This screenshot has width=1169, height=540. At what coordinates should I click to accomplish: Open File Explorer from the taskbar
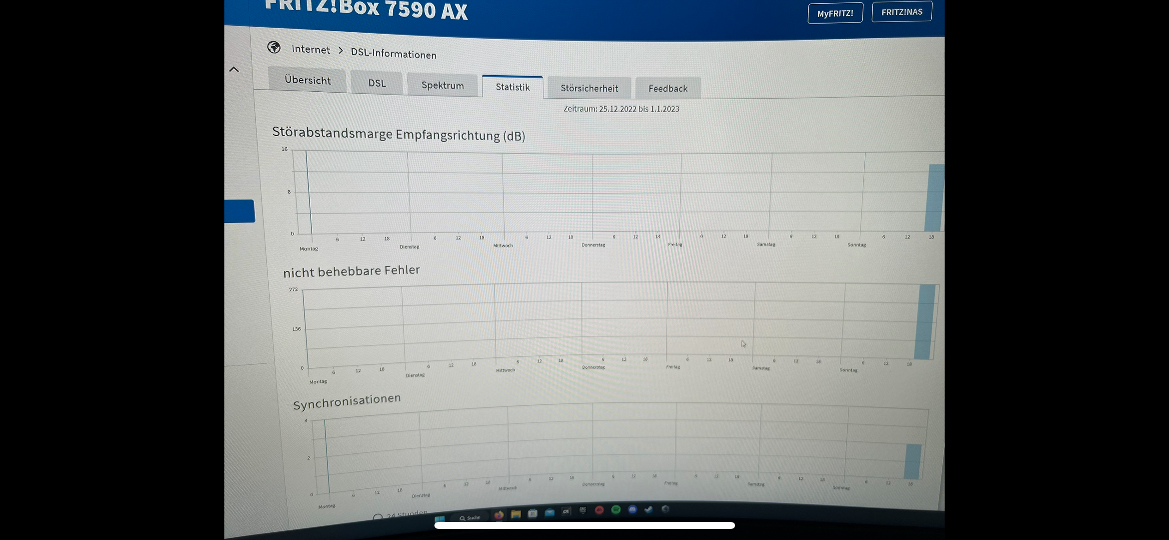(516, 514)
